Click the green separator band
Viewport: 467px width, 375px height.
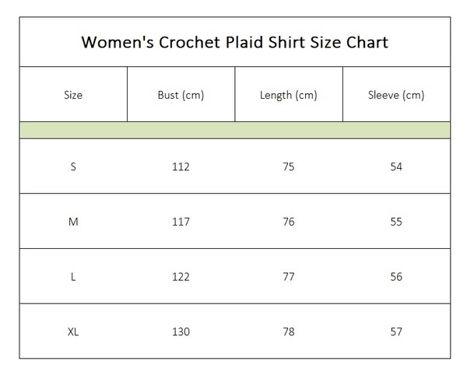235,130
